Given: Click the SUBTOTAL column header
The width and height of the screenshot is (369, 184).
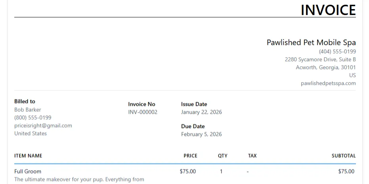Looking at the screenshot, I should (344, 156).
